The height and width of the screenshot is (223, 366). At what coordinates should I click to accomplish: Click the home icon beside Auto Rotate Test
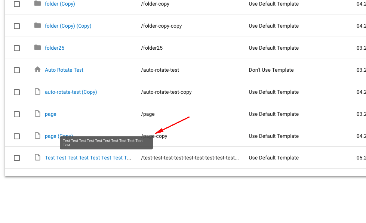click(x=38, y=69)
